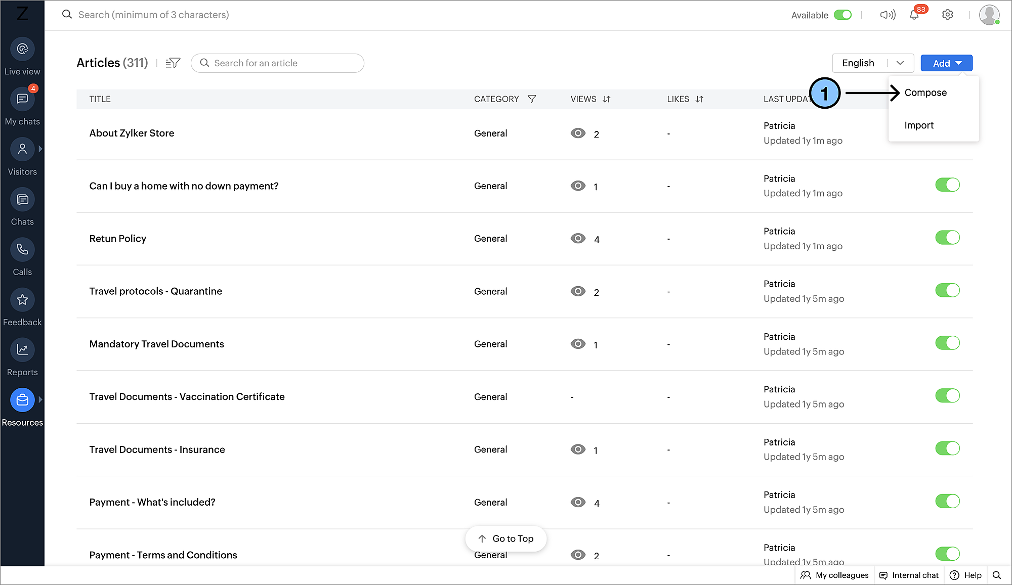Open Reports from the sidebar
Screen dimensions: 1012x585
22,350
